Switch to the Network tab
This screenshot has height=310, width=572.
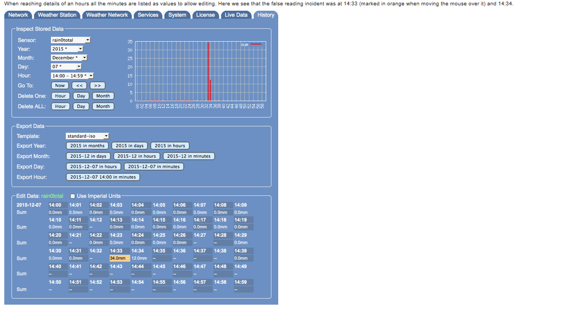(x=18, y=15)
